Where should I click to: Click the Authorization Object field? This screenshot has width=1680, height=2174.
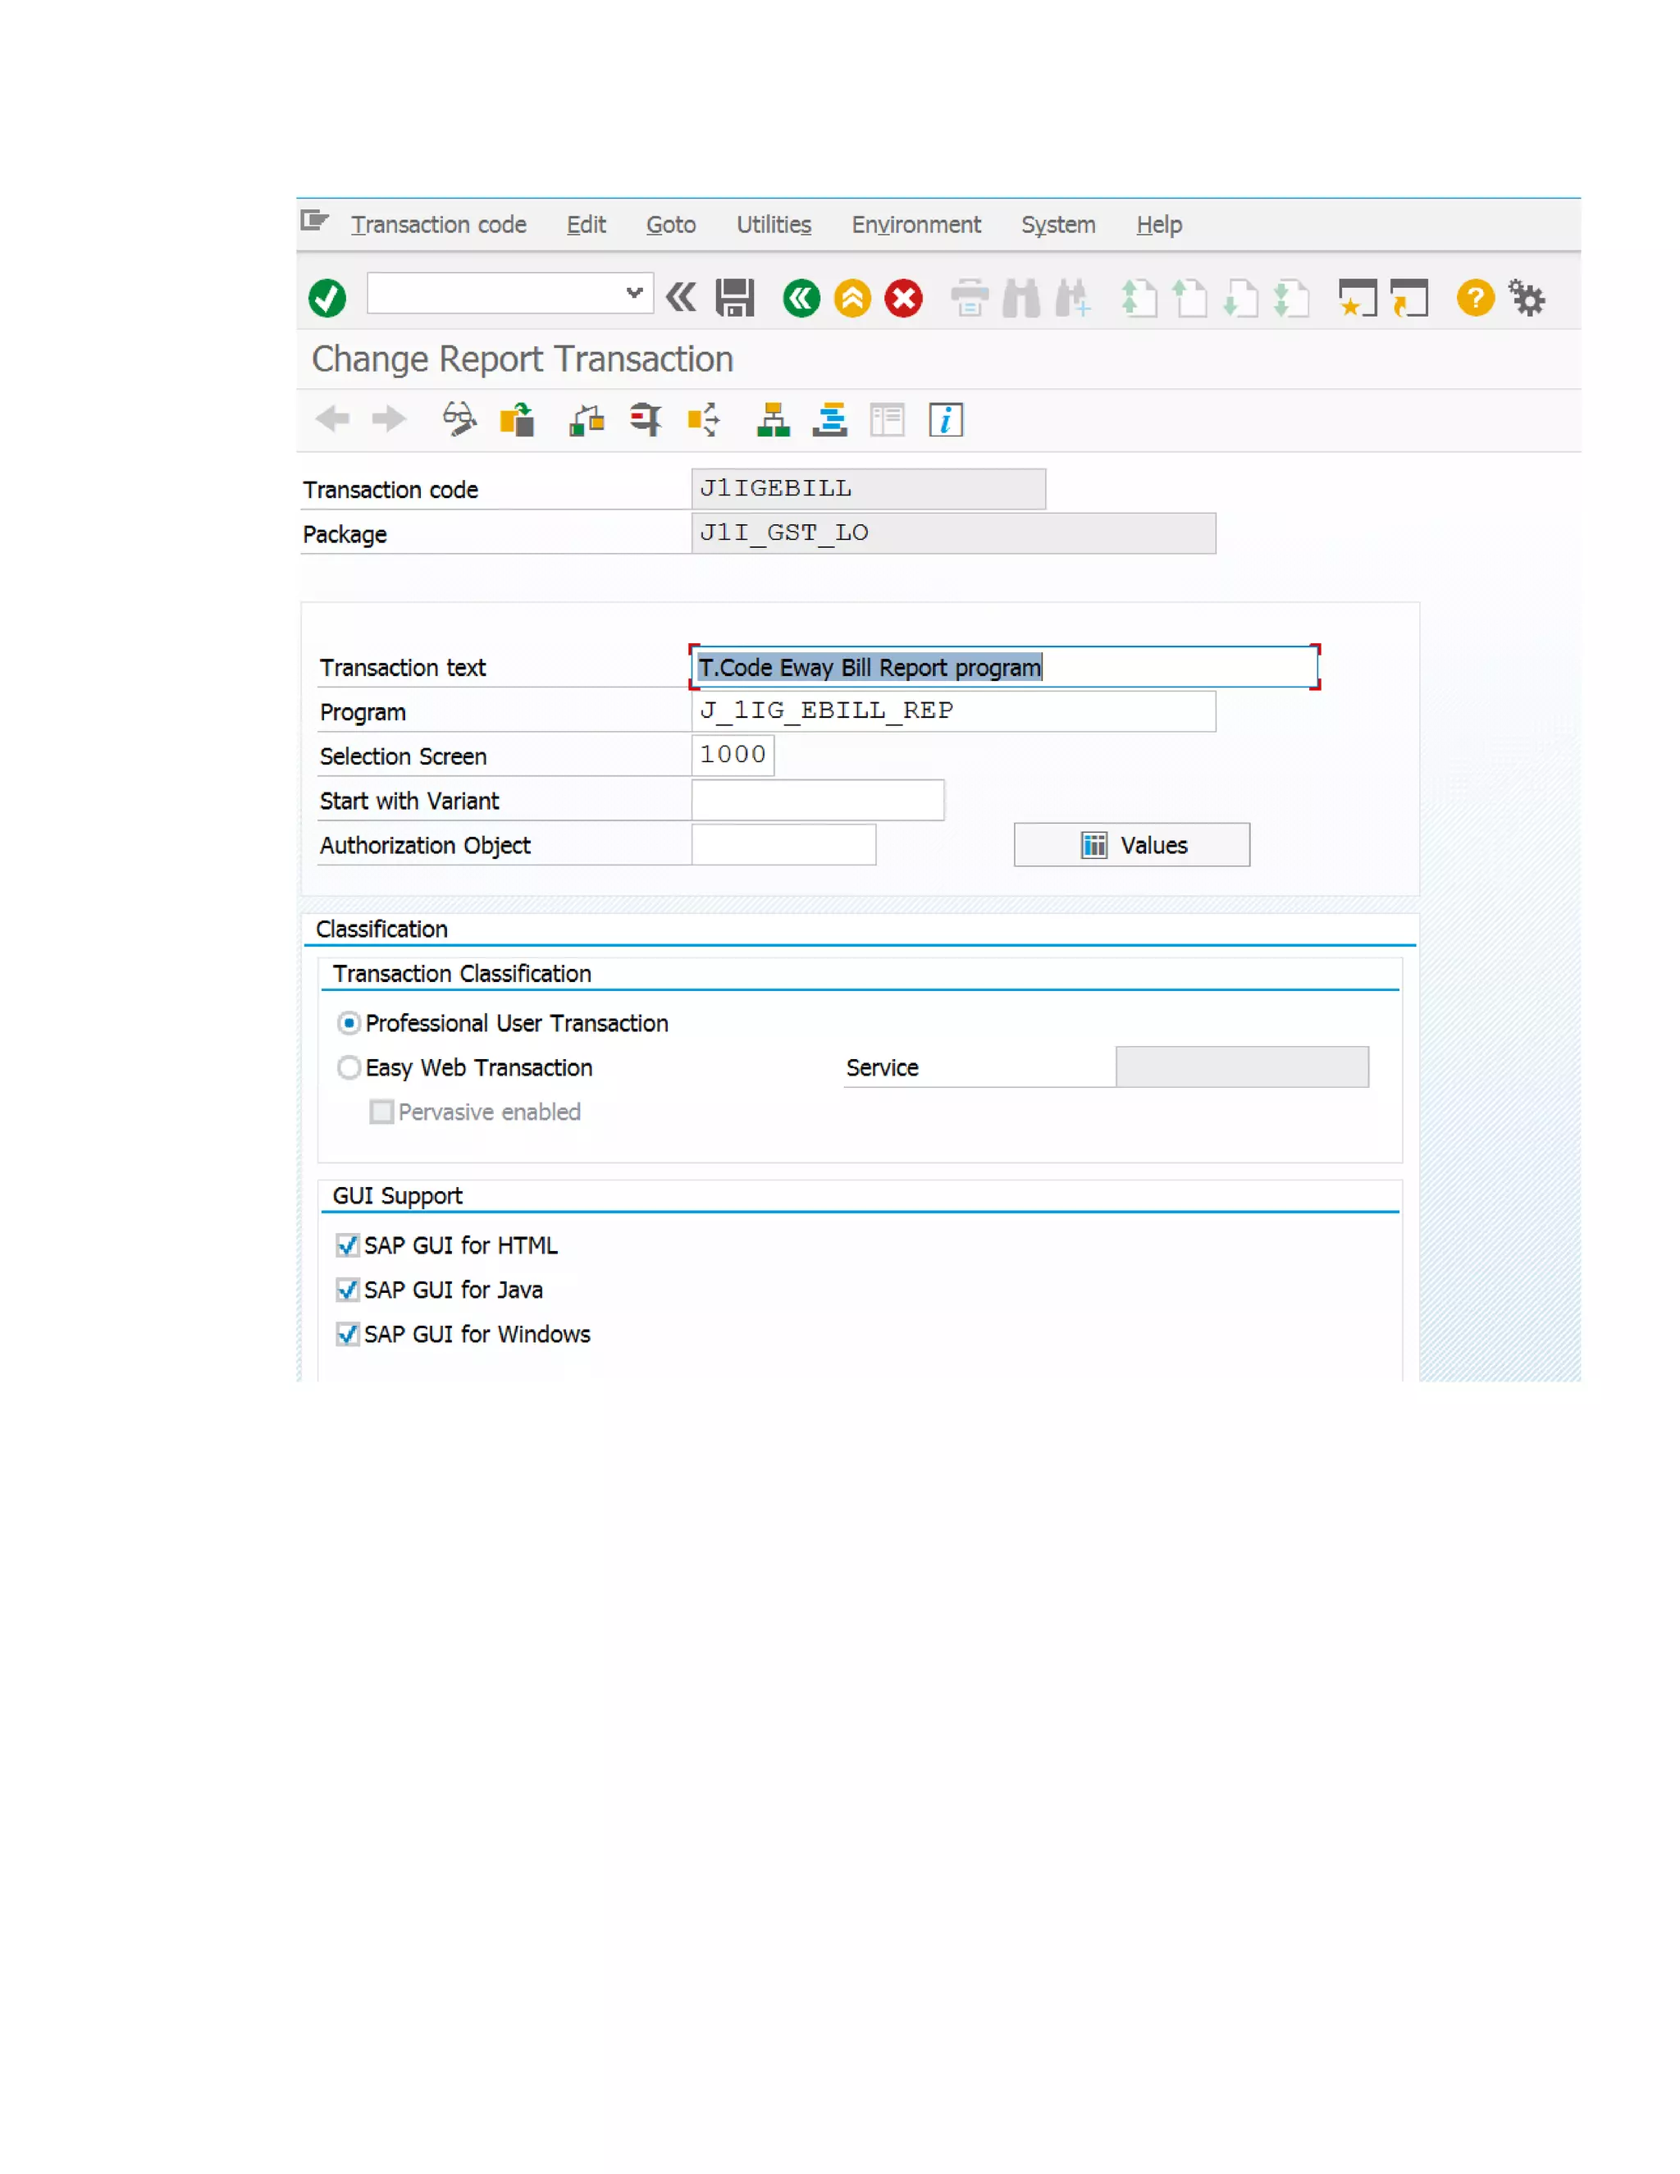[783, 844]
